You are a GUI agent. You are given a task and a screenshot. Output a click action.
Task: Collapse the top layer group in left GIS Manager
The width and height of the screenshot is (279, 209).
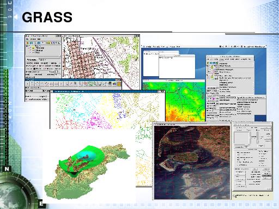coord(27,46)
